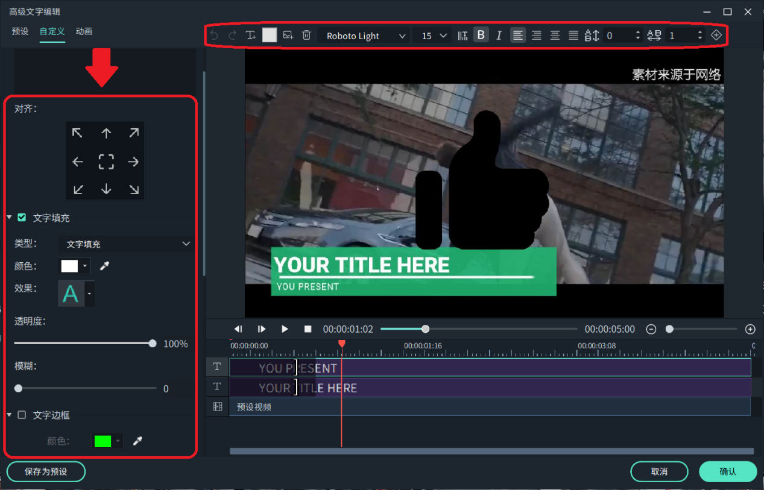The width and height of the screenshot is (764, 490).
Task: Click the 保存为预设 button
Action: coord(46,471)
